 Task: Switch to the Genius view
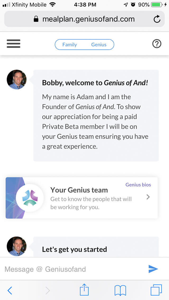coord(99,45)
